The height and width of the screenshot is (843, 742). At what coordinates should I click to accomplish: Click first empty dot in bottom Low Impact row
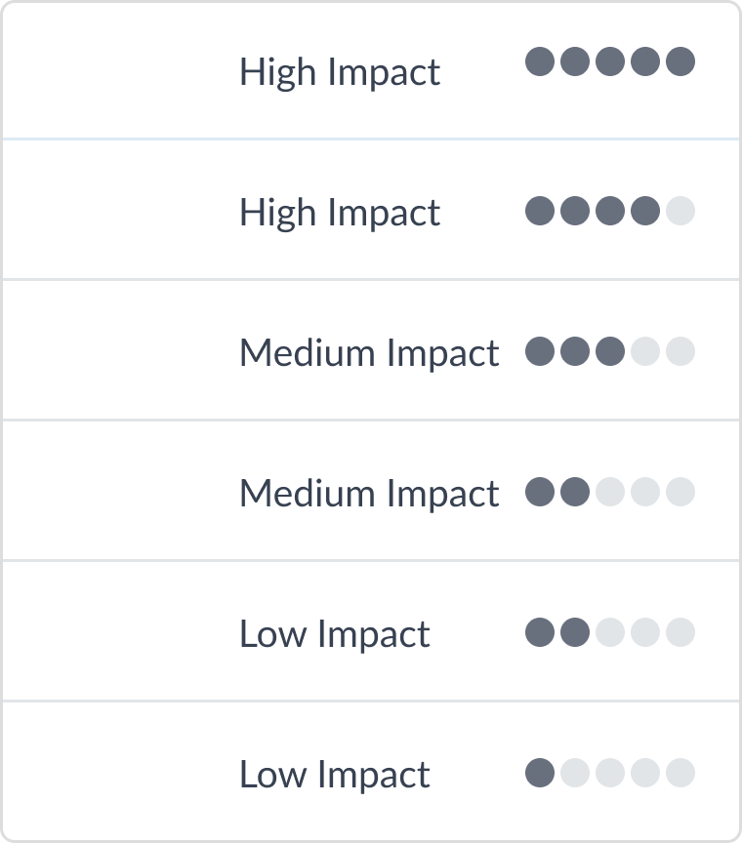pos(575,773)
